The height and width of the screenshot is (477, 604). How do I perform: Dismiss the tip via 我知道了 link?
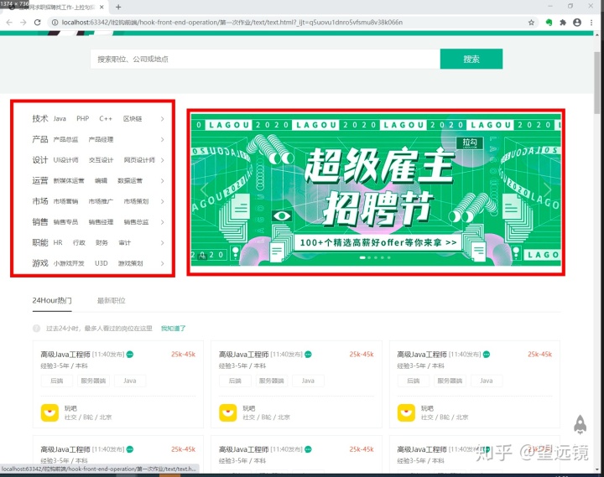pyautogui.click(x=174, y=329)
